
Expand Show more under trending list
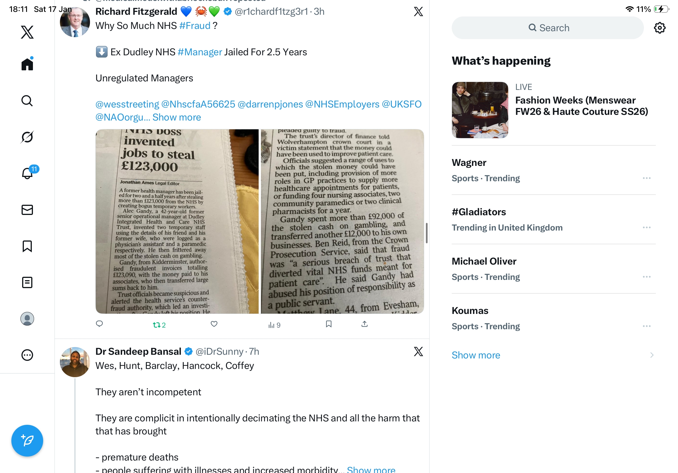click(x=476, y=355)
